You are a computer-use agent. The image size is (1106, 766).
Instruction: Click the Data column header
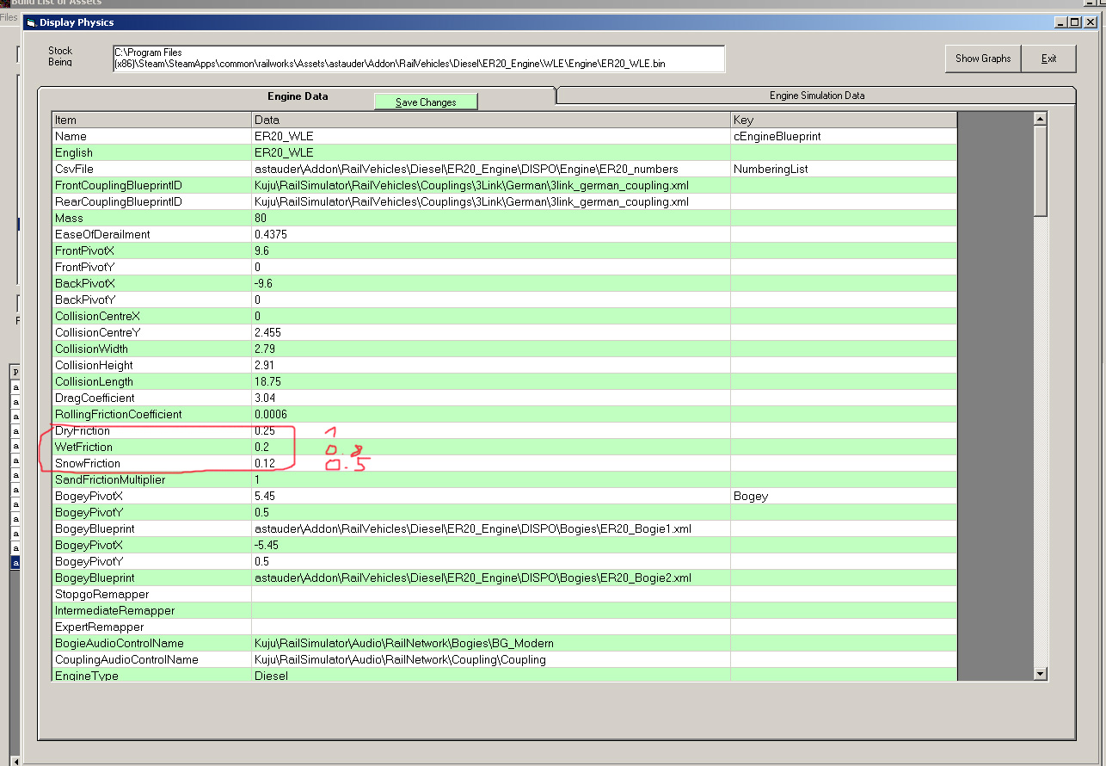(x=490, y=120)
